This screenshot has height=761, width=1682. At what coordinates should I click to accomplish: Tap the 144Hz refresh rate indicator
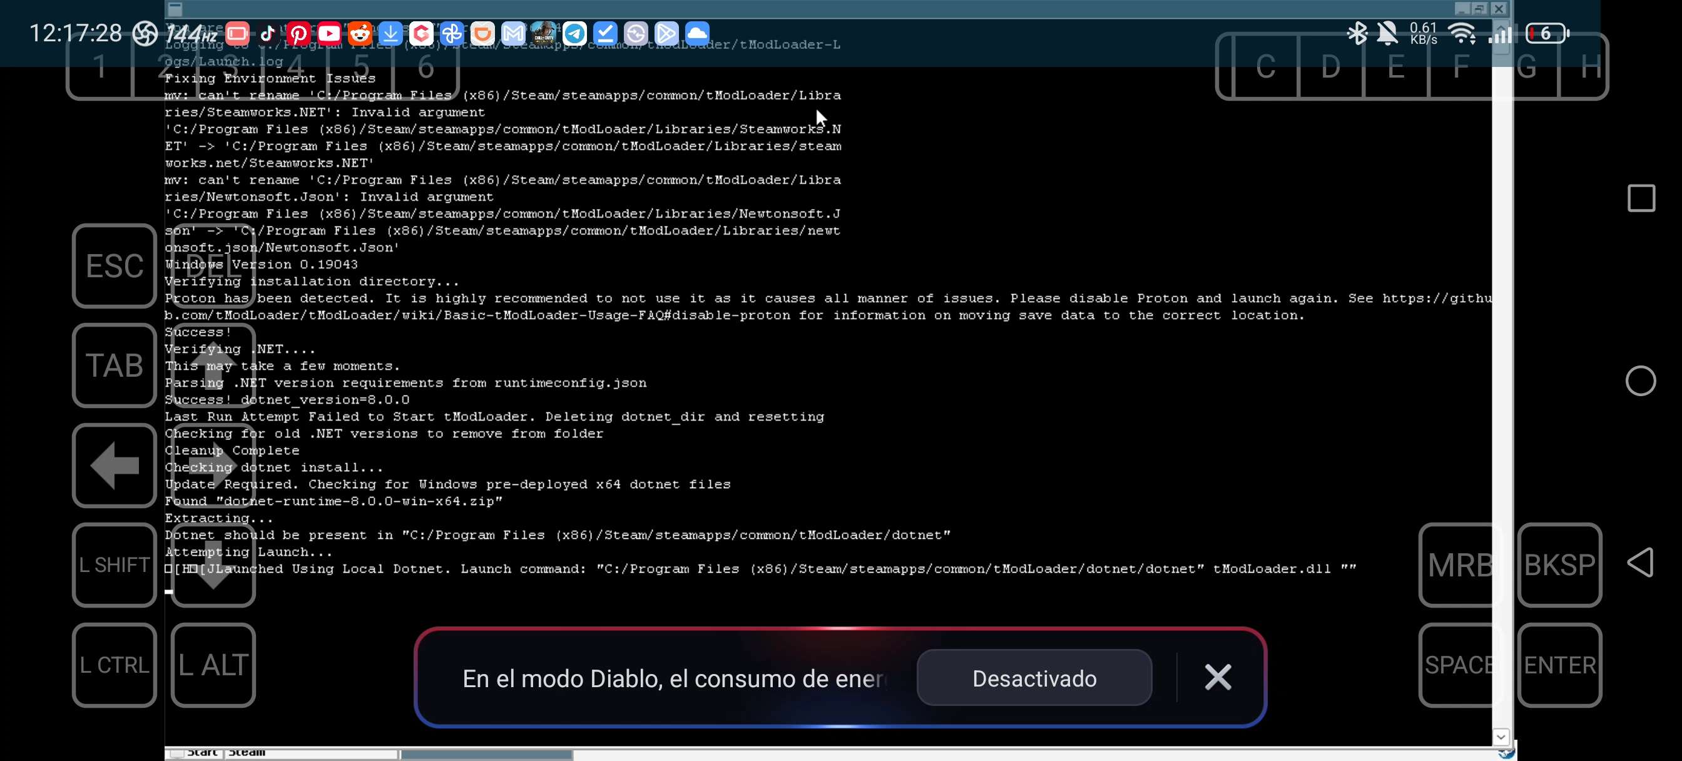coord(191,33)
